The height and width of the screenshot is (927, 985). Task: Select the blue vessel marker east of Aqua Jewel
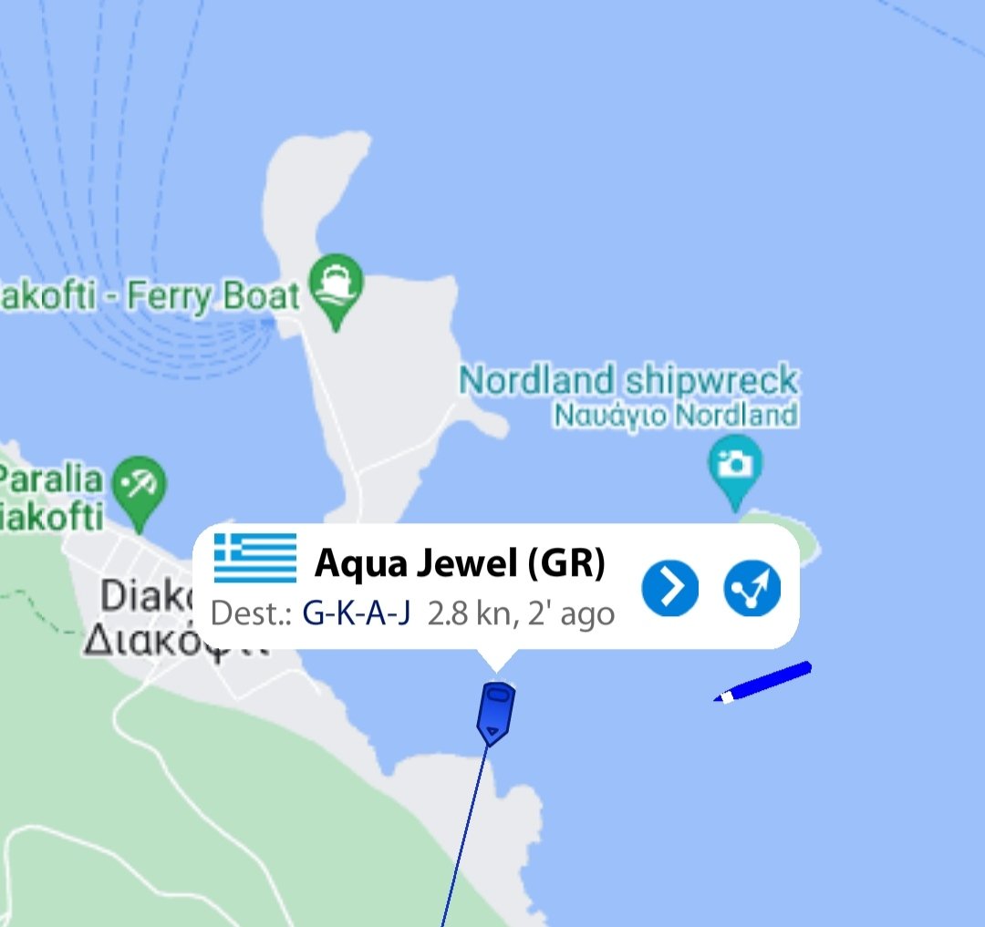click(762, 682)
